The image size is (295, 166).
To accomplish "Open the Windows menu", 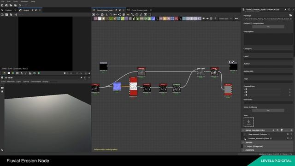I will [24, 1].
